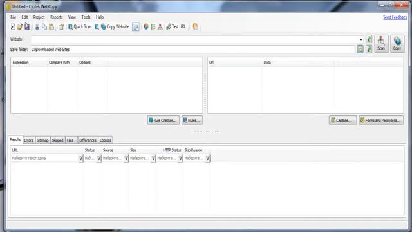The height and width of the screenshot is (232, 412).
Task: Open the View menu
Action: coord(72,17)
